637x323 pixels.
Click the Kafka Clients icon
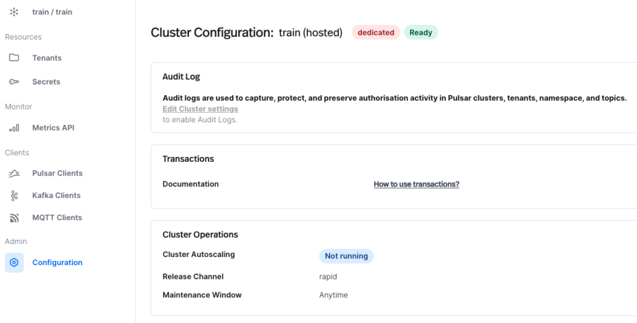click(14, 195)
